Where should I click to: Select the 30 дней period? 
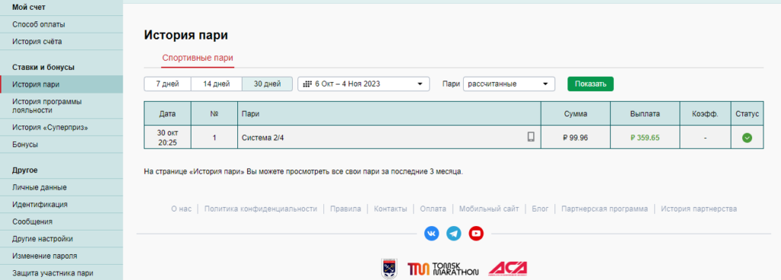(267, 84)
